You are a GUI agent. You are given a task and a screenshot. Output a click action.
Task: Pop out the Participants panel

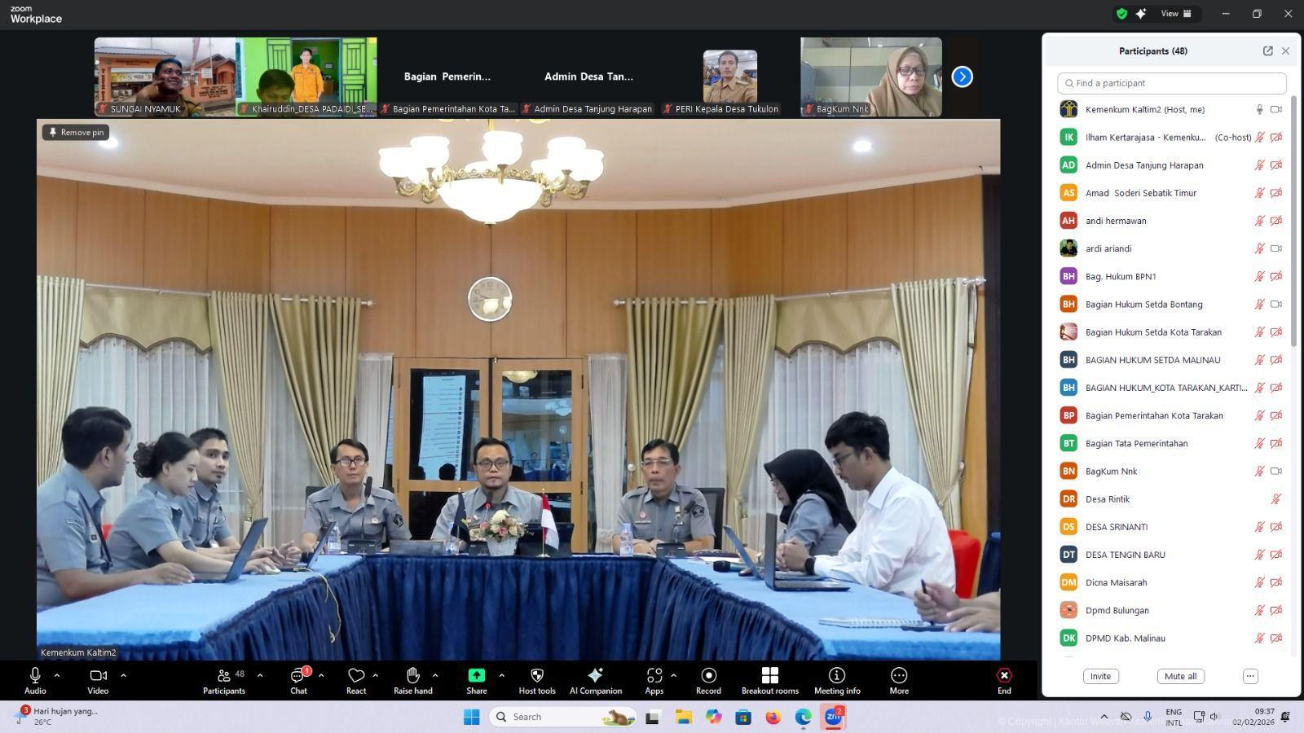tap(1267, 50)
